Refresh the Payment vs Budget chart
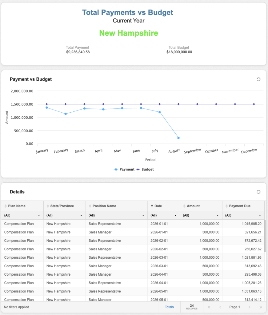 pyautogui.click(x=258, y=79)
